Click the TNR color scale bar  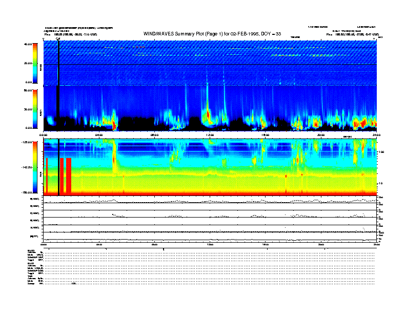pyautogui.click(x=35, y=167)
